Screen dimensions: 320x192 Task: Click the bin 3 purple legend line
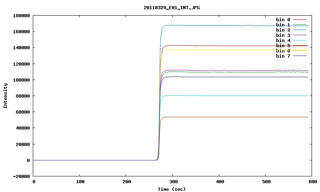pyautogui.click(x=300, y=35)
